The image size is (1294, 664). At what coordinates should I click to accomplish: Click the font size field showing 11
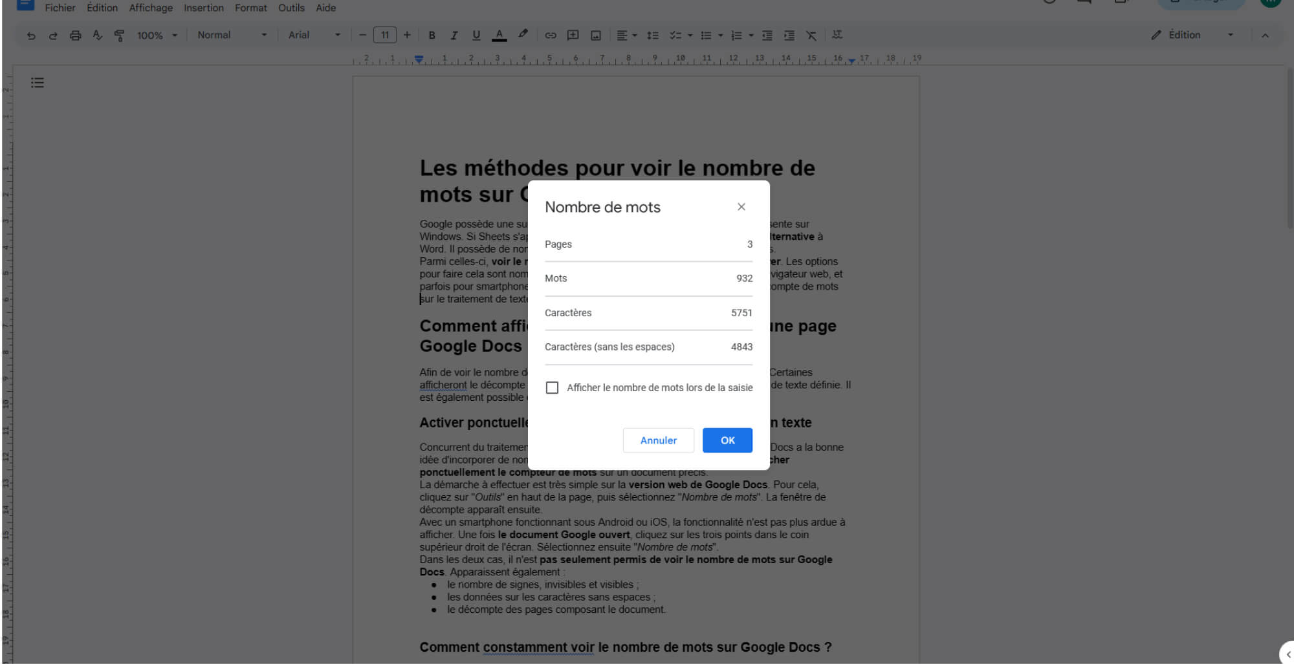384,35
